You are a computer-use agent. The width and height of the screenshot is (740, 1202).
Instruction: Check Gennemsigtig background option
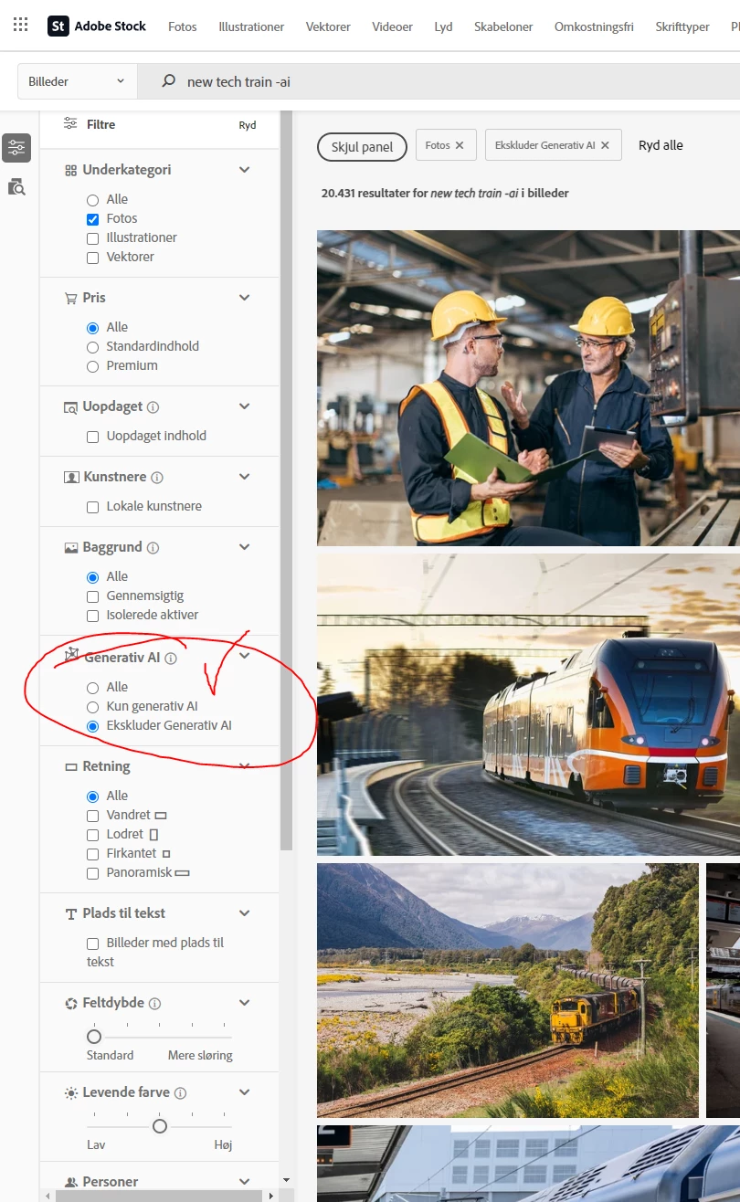pos(92,596)
